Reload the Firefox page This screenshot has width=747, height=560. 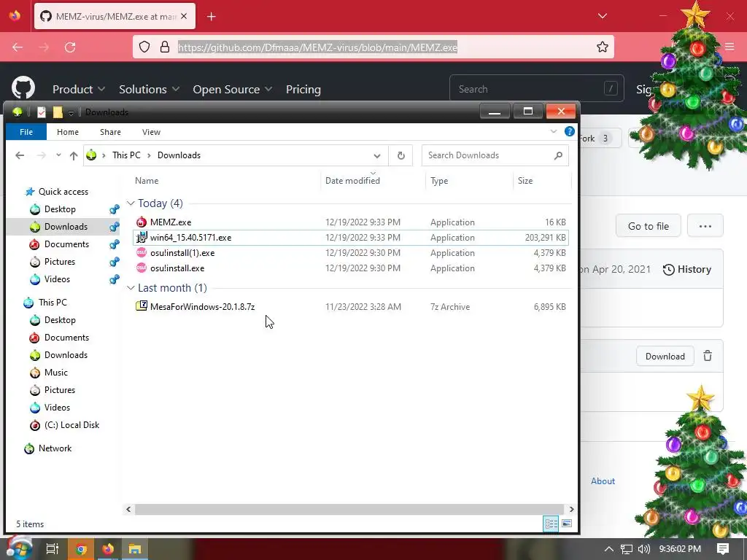pos(70,47)
